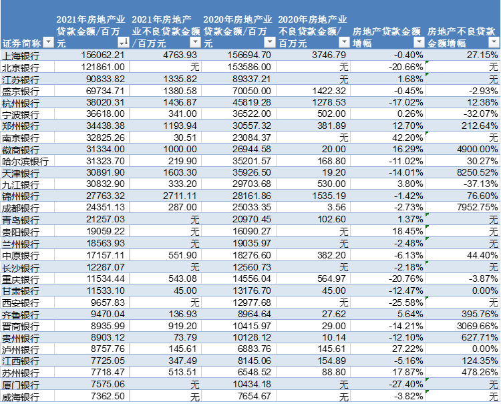Click the -27.40% cell for 厦门银行
Image resolution: width=501 pixels, height=404 pixels.
tap(387, 384)
